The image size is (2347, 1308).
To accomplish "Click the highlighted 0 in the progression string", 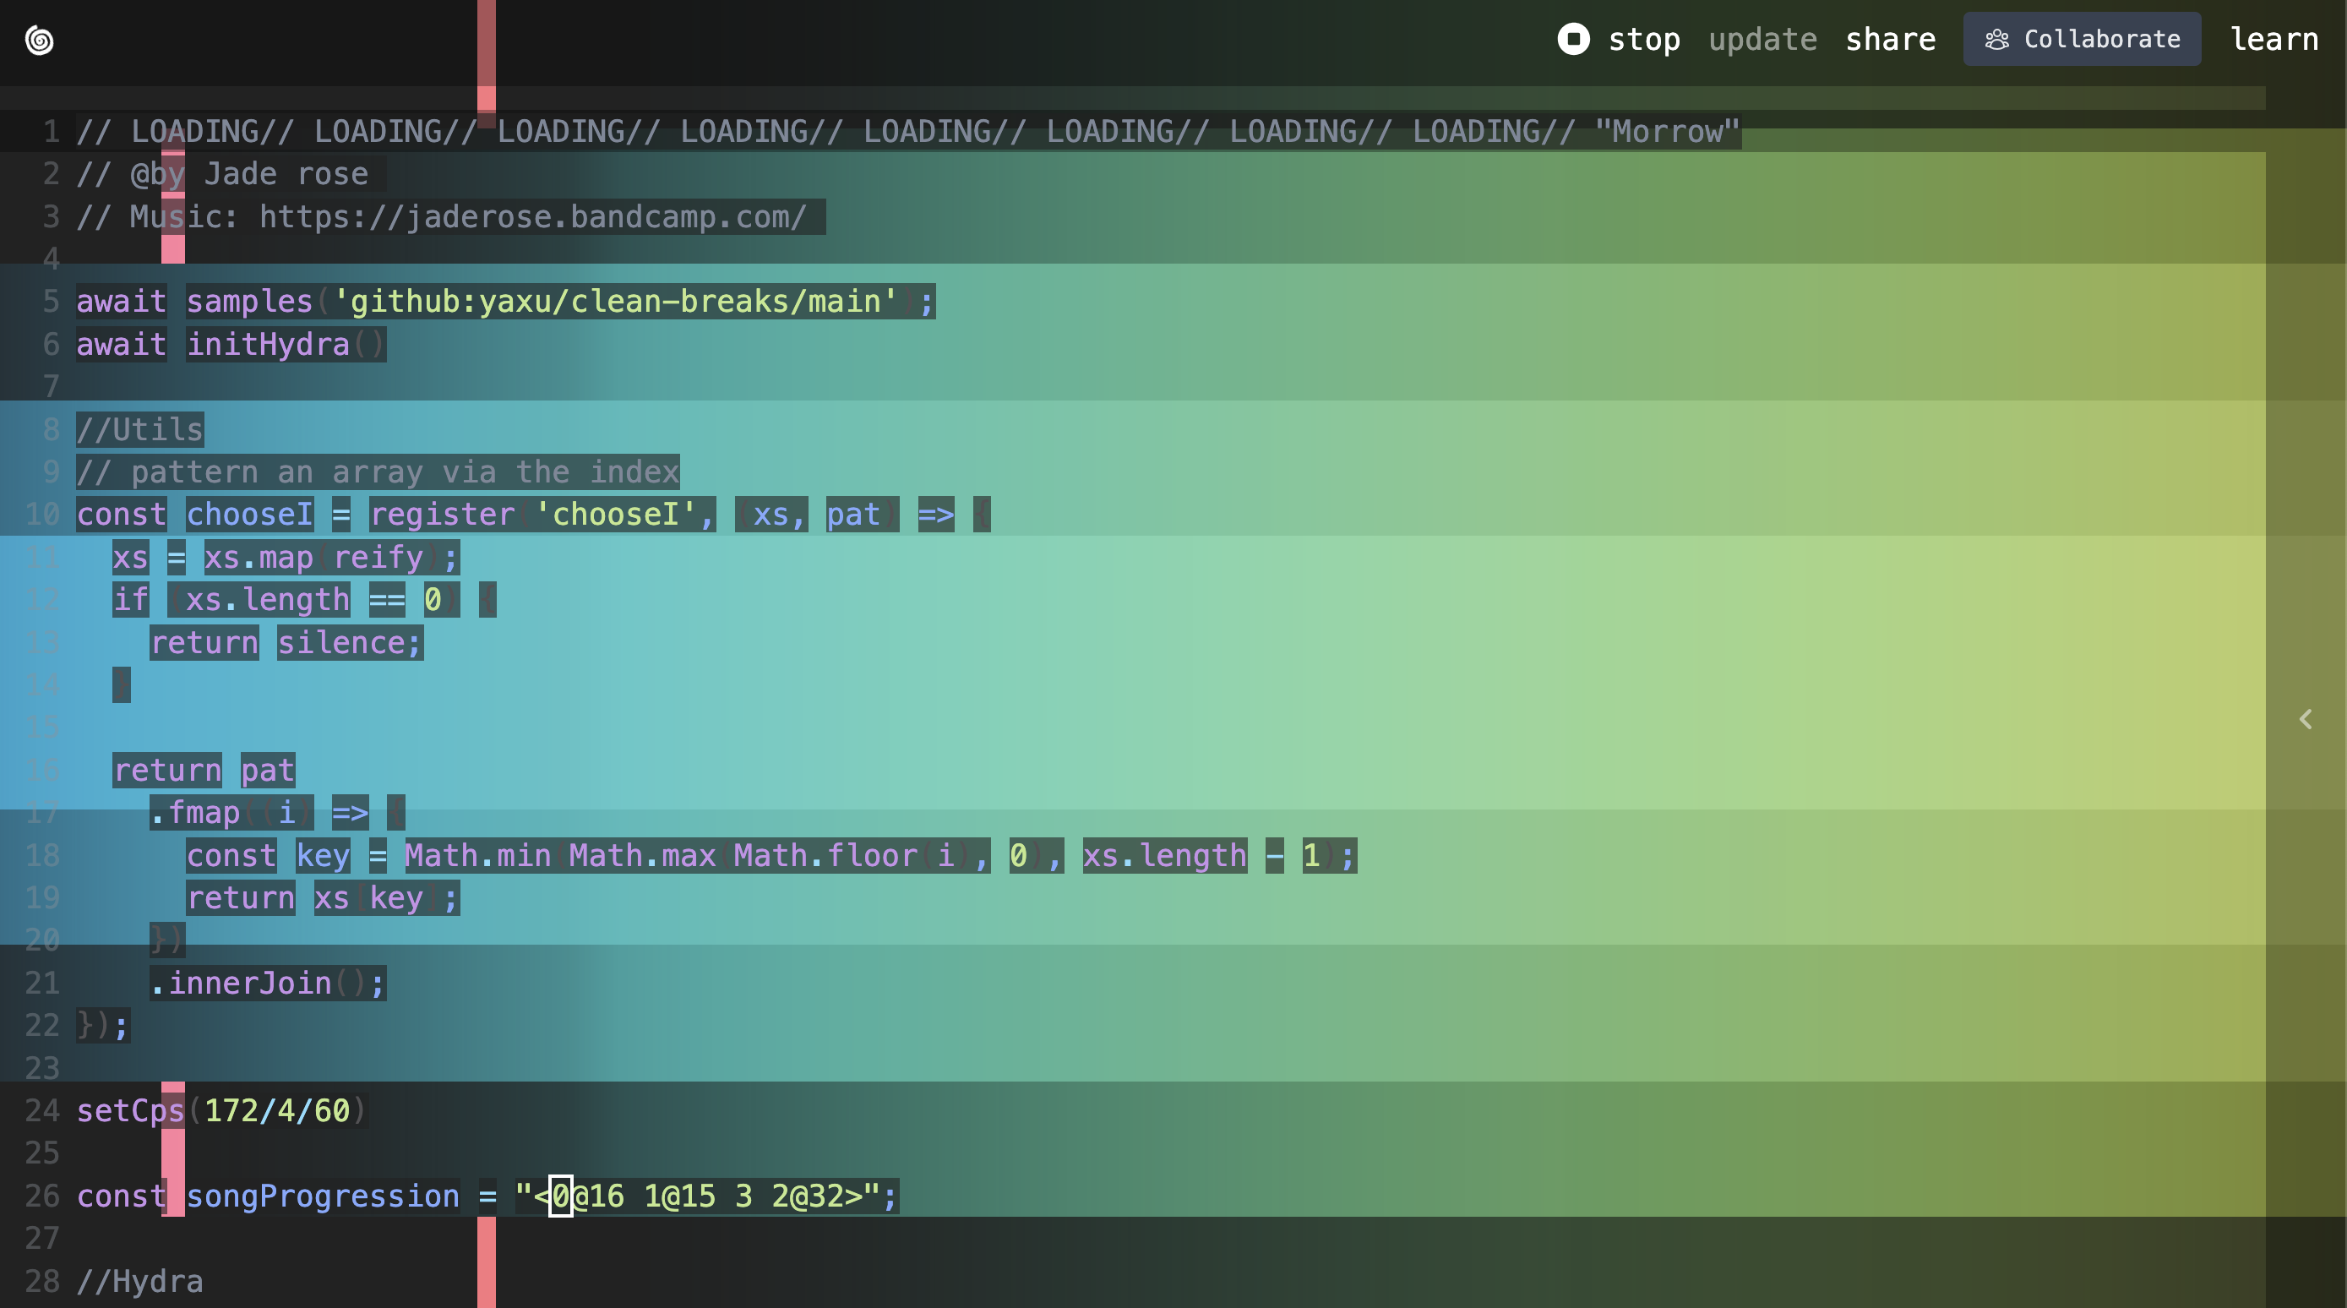I will tap(560, 1196).
